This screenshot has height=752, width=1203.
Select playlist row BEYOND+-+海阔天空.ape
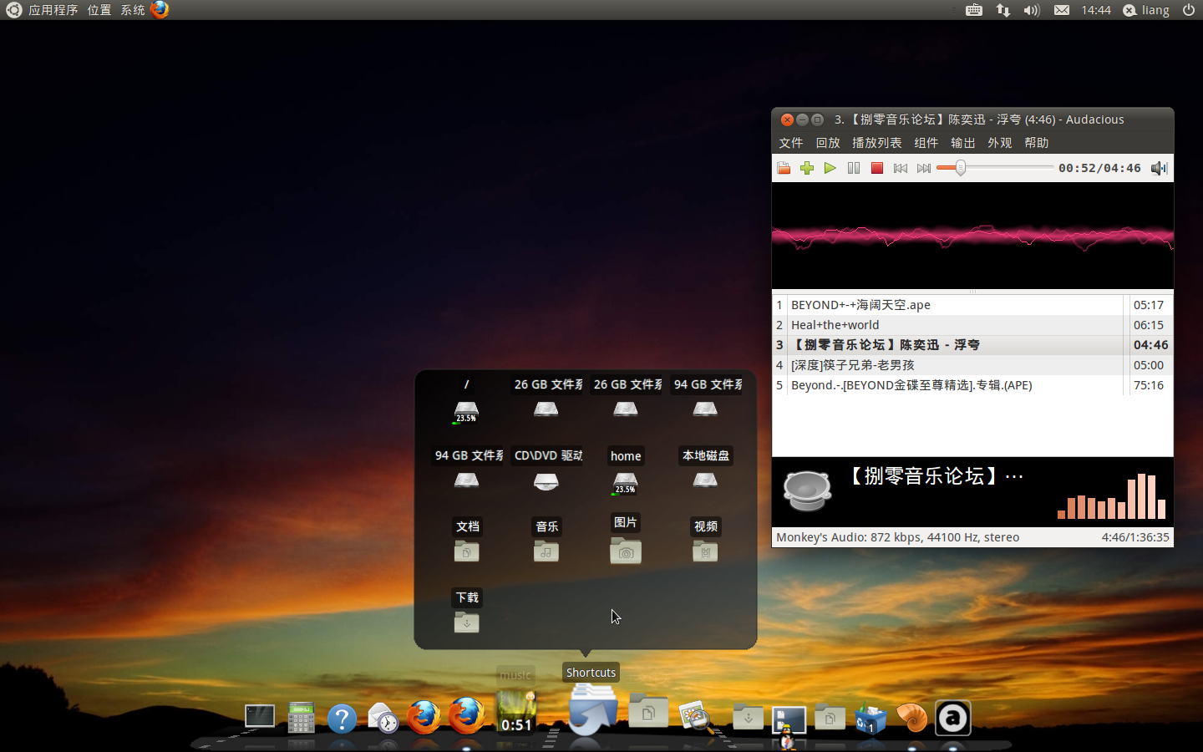point(972,305)
